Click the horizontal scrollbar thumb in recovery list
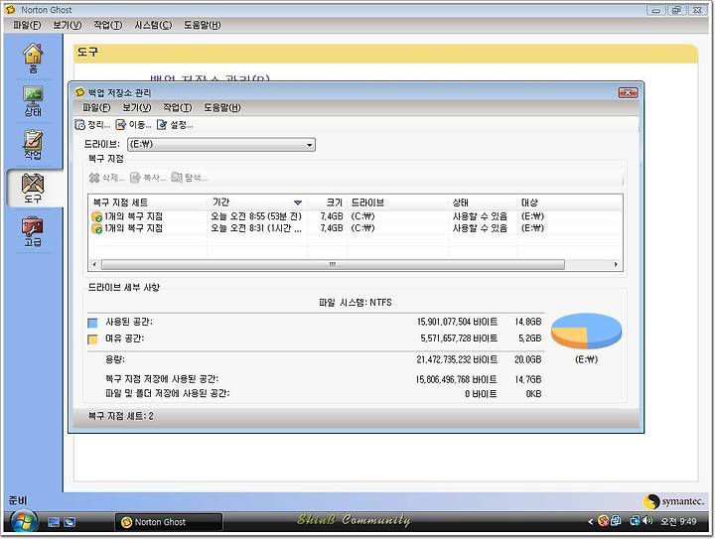Screen dimensions: 715x539 333,264
